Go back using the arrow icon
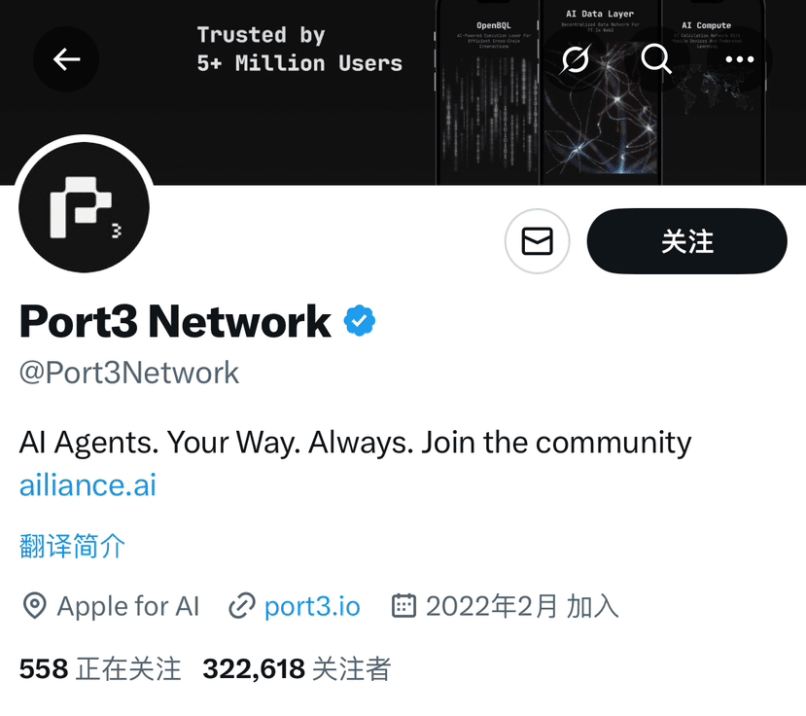 66,59
